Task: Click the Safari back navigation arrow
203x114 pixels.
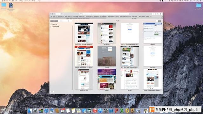Action: [x=56, y=14]
